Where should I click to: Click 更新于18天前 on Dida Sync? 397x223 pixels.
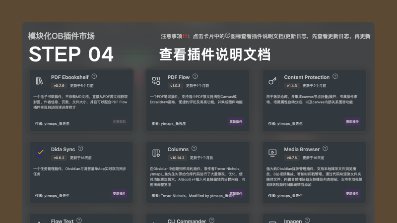81,158
